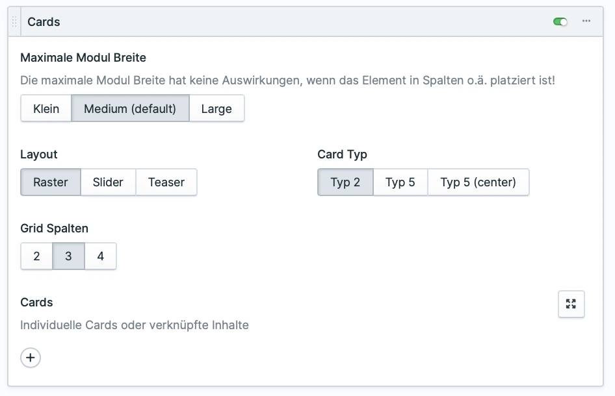Open the three-dot actions menu
Viewport: 615px width, 396px height.
coord(586,21)
